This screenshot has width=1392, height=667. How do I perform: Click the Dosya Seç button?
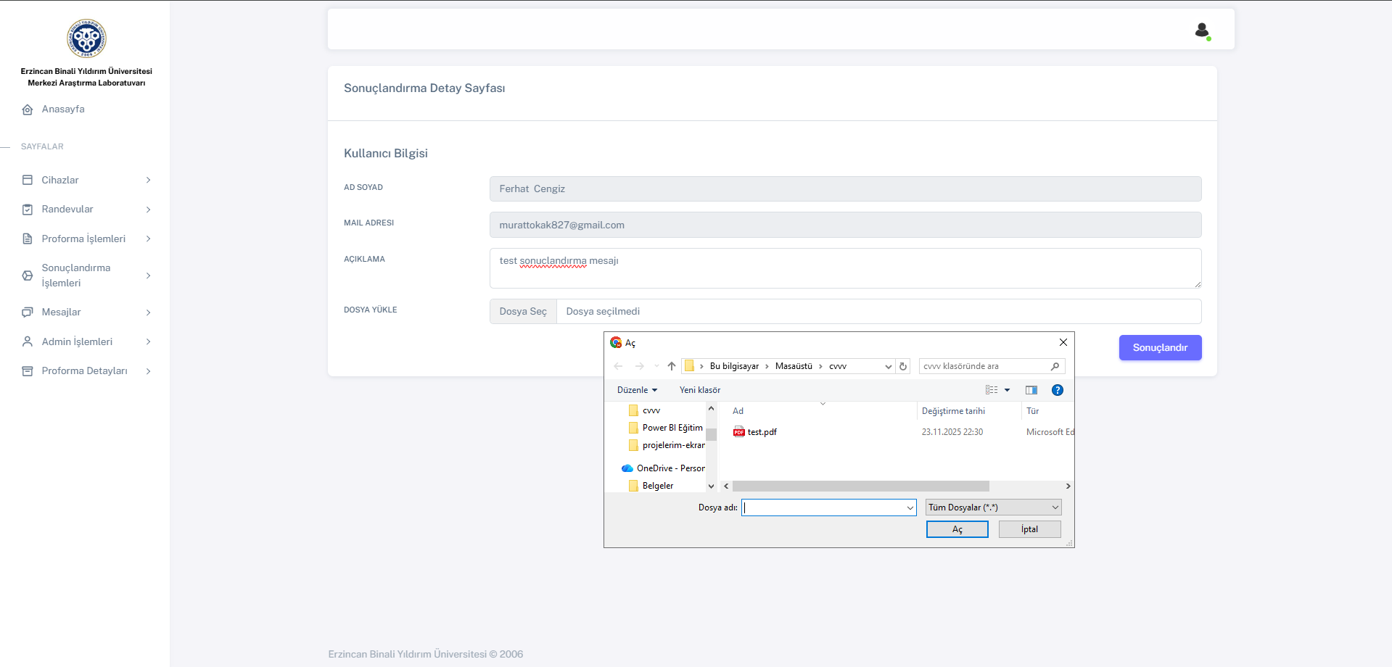[x=523, y=312]
